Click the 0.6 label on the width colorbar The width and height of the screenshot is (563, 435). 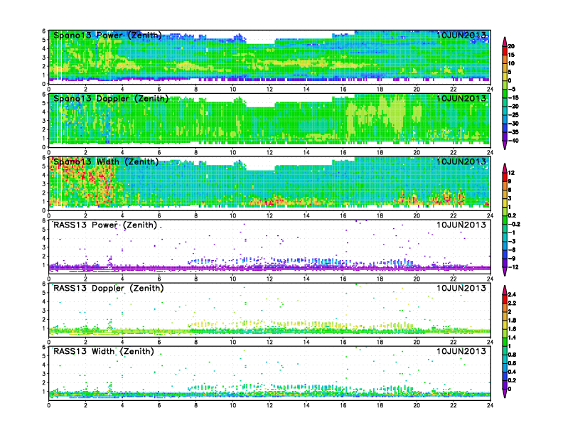(x=512, y=363)
